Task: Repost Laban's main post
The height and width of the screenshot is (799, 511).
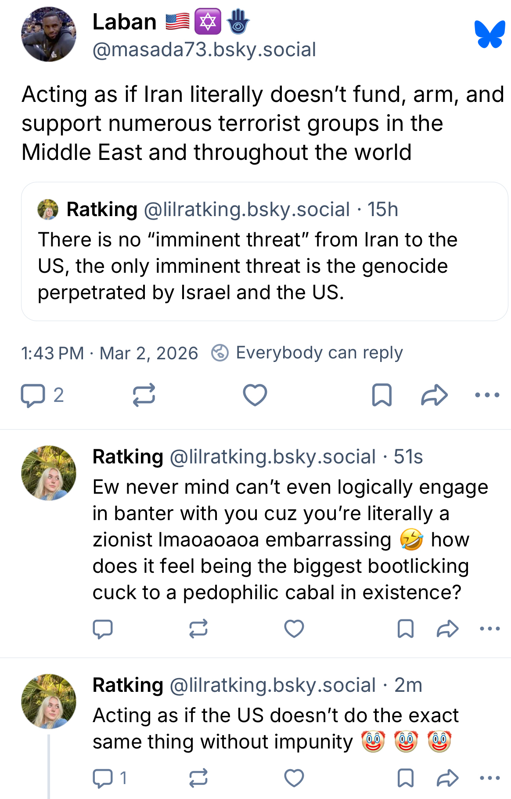Action: point(144,394)
